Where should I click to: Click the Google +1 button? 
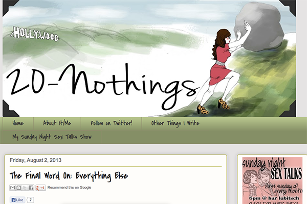tap(40, 188)
